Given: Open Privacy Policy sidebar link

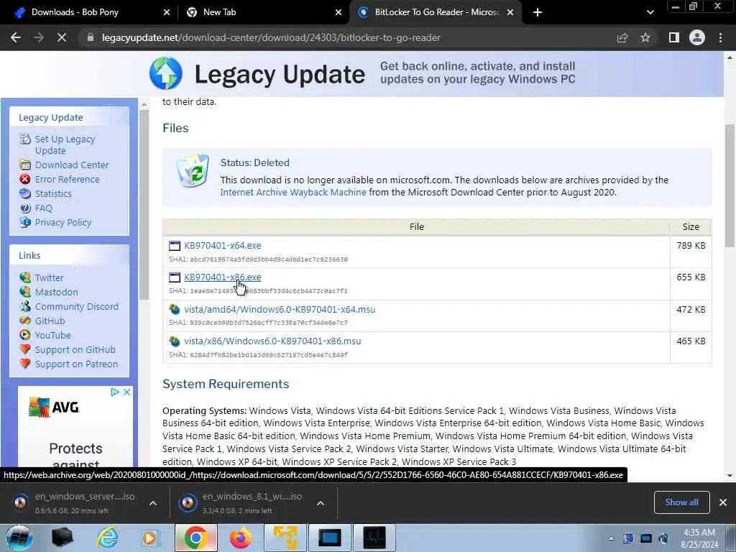Looking at the screenshot, I should click(63, 223).
